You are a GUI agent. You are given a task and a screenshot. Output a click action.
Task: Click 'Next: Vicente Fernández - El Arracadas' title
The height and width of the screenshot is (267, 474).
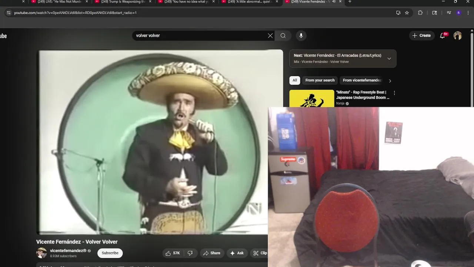tap(337, 56)
